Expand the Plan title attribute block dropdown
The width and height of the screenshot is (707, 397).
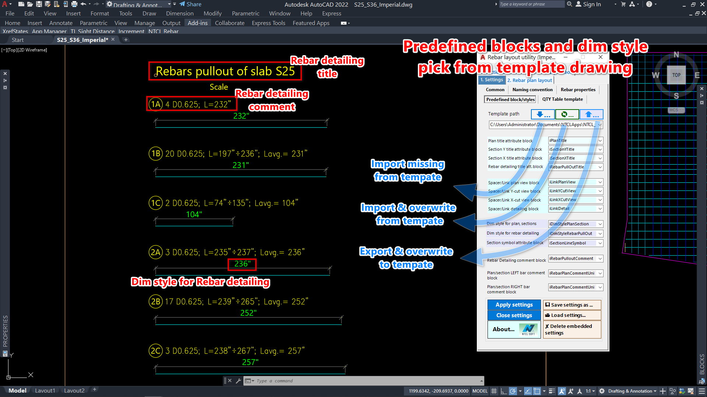(600, 141)
